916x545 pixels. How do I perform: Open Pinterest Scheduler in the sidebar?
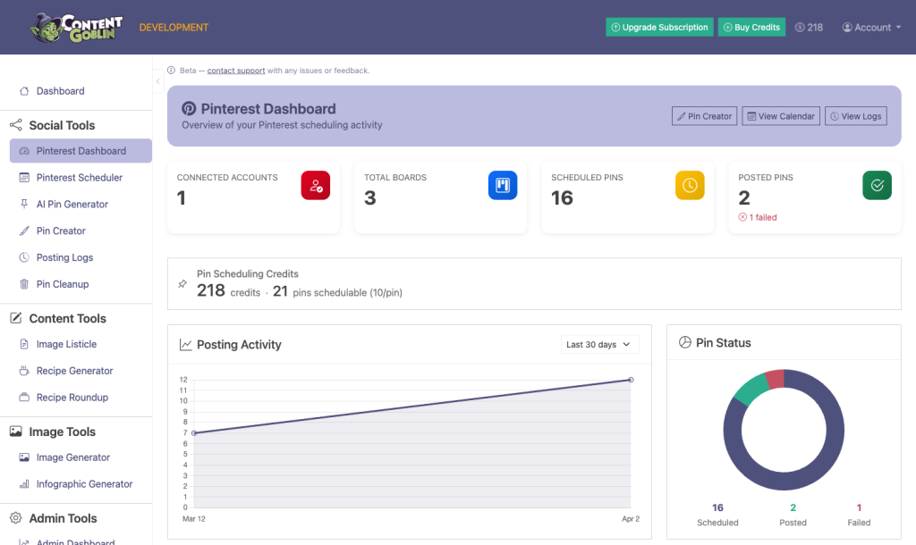click(x=80, y=178)
